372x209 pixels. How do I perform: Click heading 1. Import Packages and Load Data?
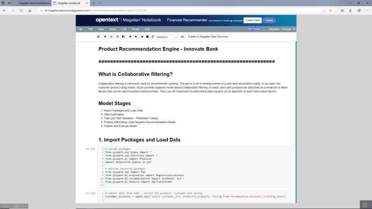[x=139, y=140]
